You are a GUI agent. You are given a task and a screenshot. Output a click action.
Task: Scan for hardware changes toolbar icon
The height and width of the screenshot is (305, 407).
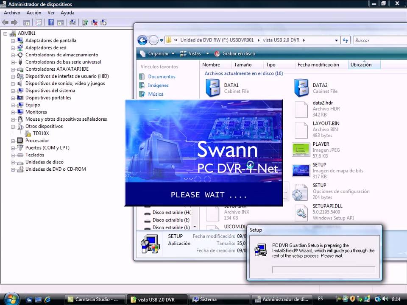click(x=72, y=22)
